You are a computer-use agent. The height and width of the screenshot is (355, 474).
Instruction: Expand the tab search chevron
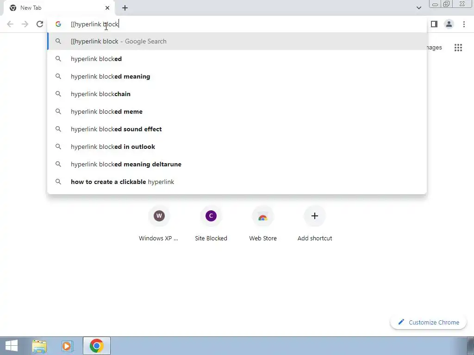point(418,8)
